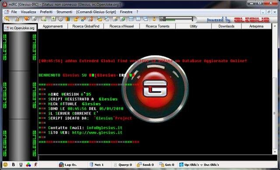Viewport: 280px width, 170px height.
Task: Open the emoticon smiley picker
Action: click(5, 164)
